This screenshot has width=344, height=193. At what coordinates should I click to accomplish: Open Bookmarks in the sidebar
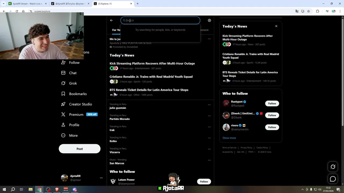click(74, 94)
